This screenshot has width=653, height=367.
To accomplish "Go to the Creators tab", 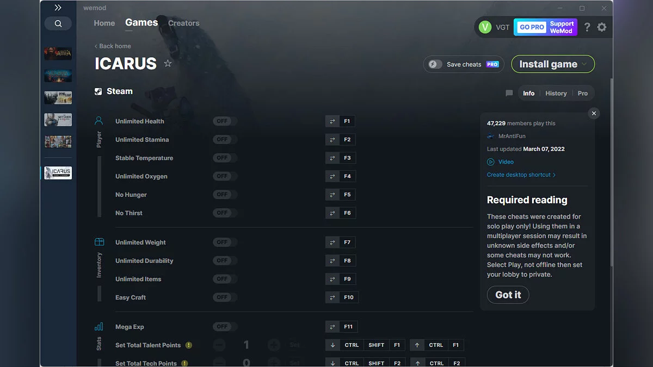I will [x=184, y=23].
